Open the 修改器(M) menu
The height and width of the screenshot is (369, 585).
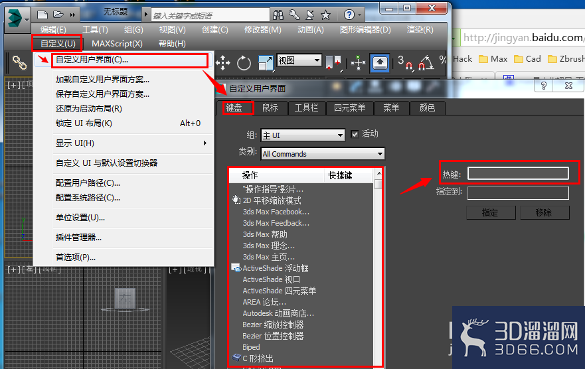pyautogui.click(x=263, y=29)
